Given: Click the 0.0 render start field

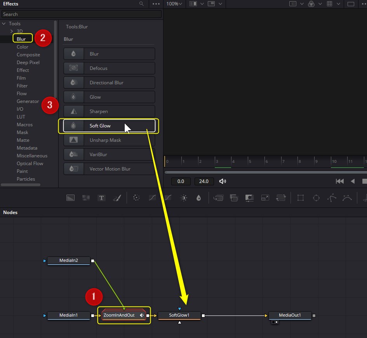Looking at the screenshot, I should pos(181,181).
